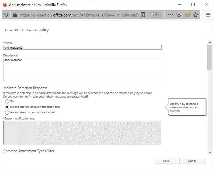Click the Custom notification text box
Viewport: 214px width, 172px height.
pos(82,133)
